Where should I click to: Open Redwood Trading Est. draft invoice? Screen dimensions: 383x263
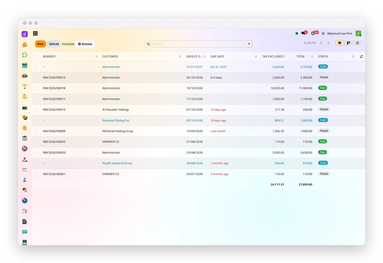198,120
